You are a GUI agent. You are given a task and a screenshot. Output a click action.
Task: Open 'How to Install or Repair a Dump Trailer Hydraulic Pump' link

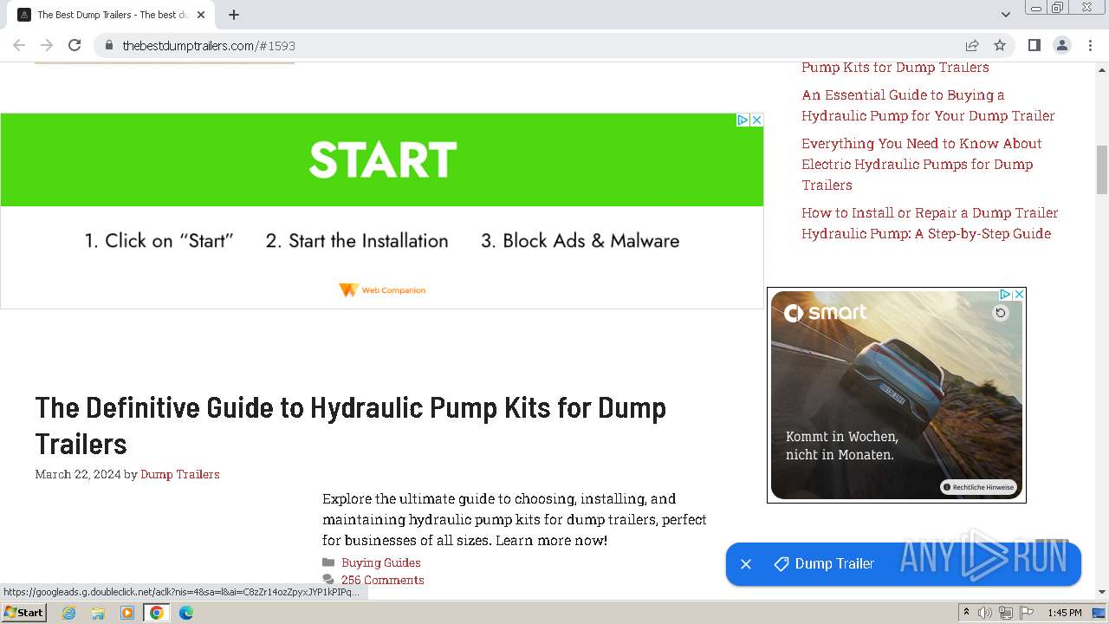click(930, 223)
